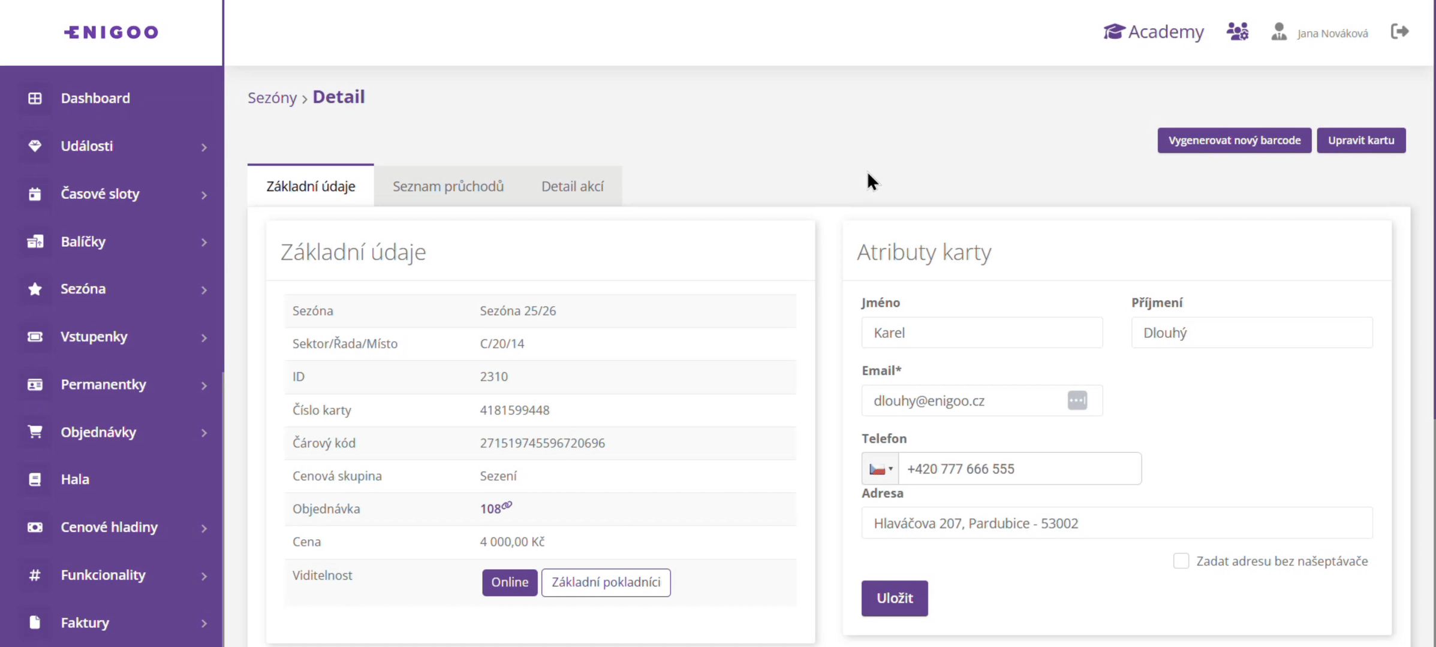Toggle Základní pokladníci visibility

[x=606, y=582]
